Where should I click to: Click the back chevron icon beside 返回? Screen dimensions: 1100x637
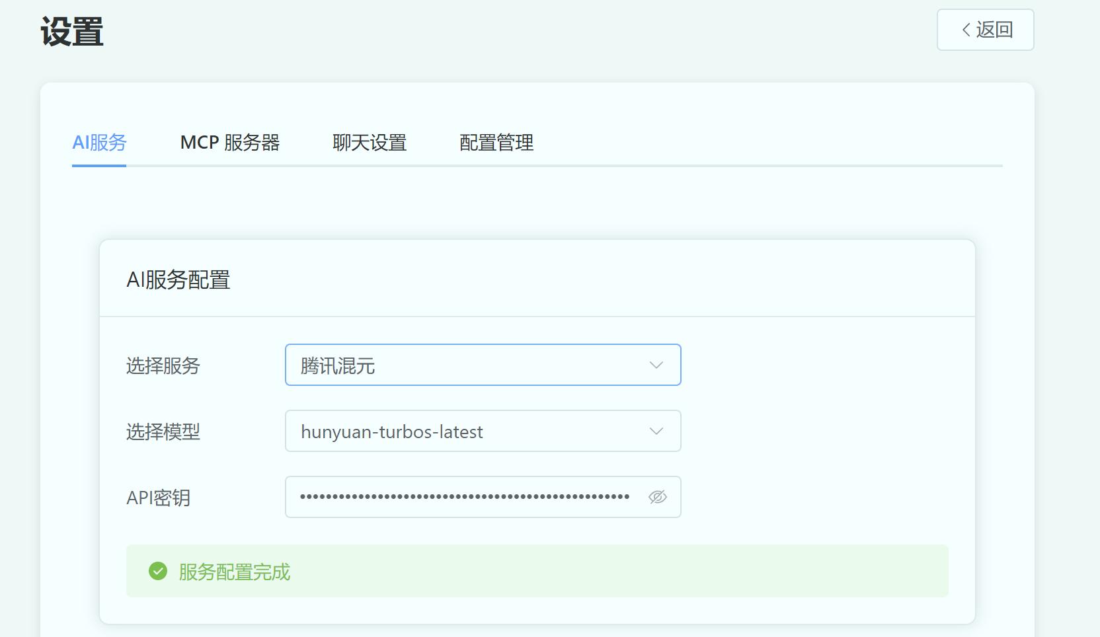[x=966, y=30]
